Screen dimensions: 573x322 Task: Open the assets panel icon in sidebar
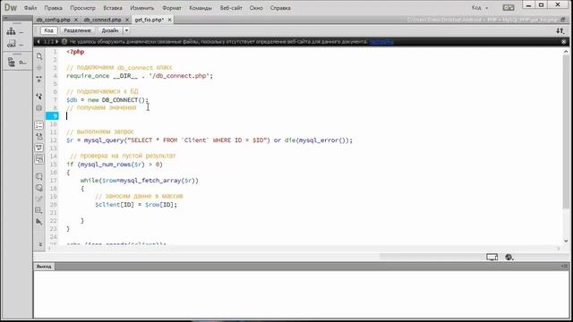[12, 44]
